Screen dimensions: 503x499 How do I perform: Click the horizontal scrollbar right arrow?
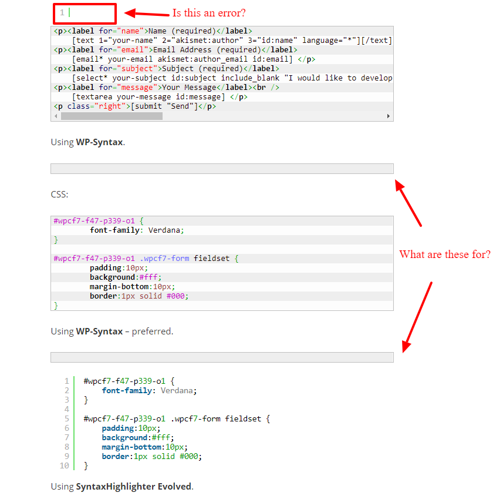click(389, 116)
